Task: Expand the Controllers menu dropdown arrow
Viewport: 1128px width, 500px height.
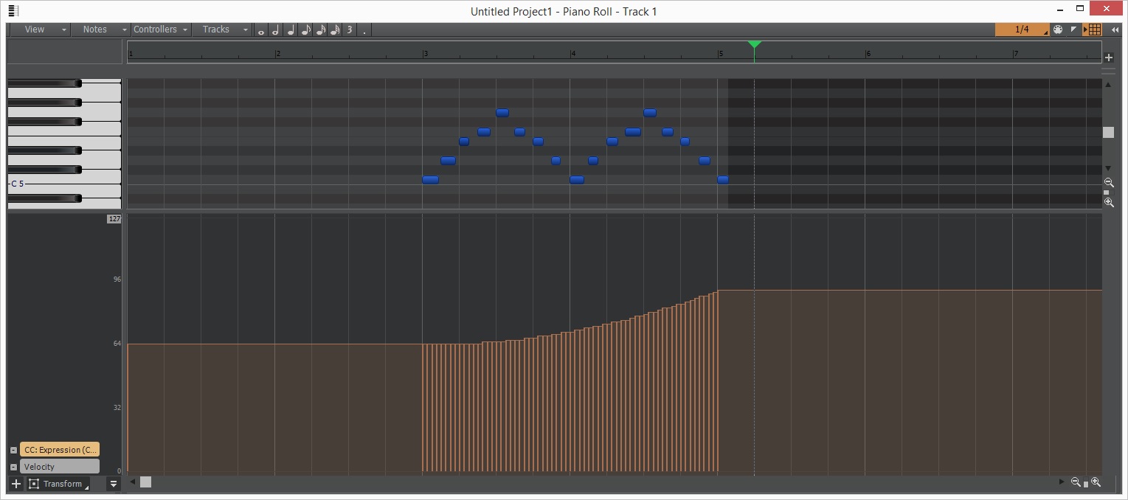Action: point(185,30)
